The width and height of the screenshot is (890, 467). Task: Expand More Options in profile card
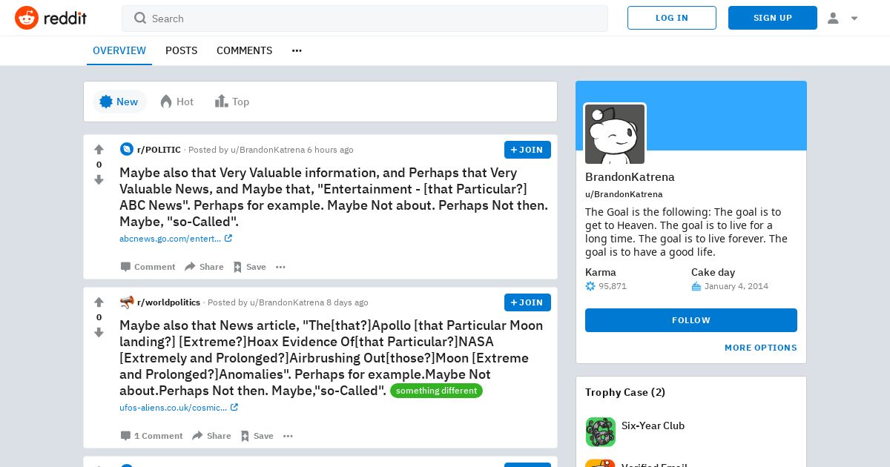[x=761, y=348]
